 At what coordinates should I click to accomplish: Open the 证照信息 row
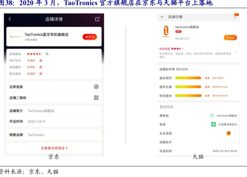pos(54,87)
